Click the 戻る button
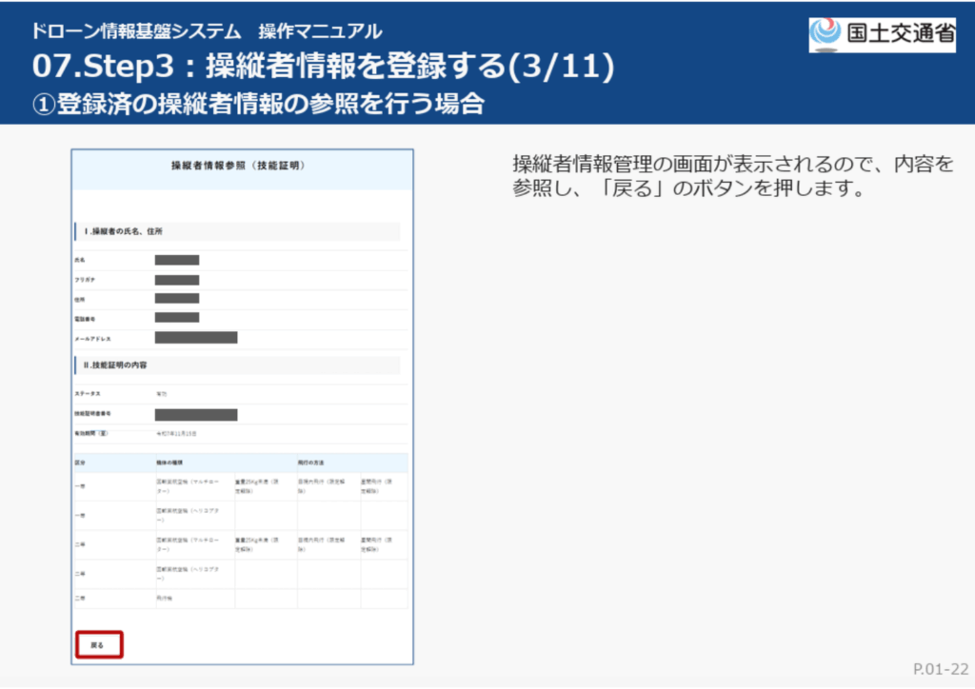The height and width of the screenshot is (689, 975). pos(98,644)
